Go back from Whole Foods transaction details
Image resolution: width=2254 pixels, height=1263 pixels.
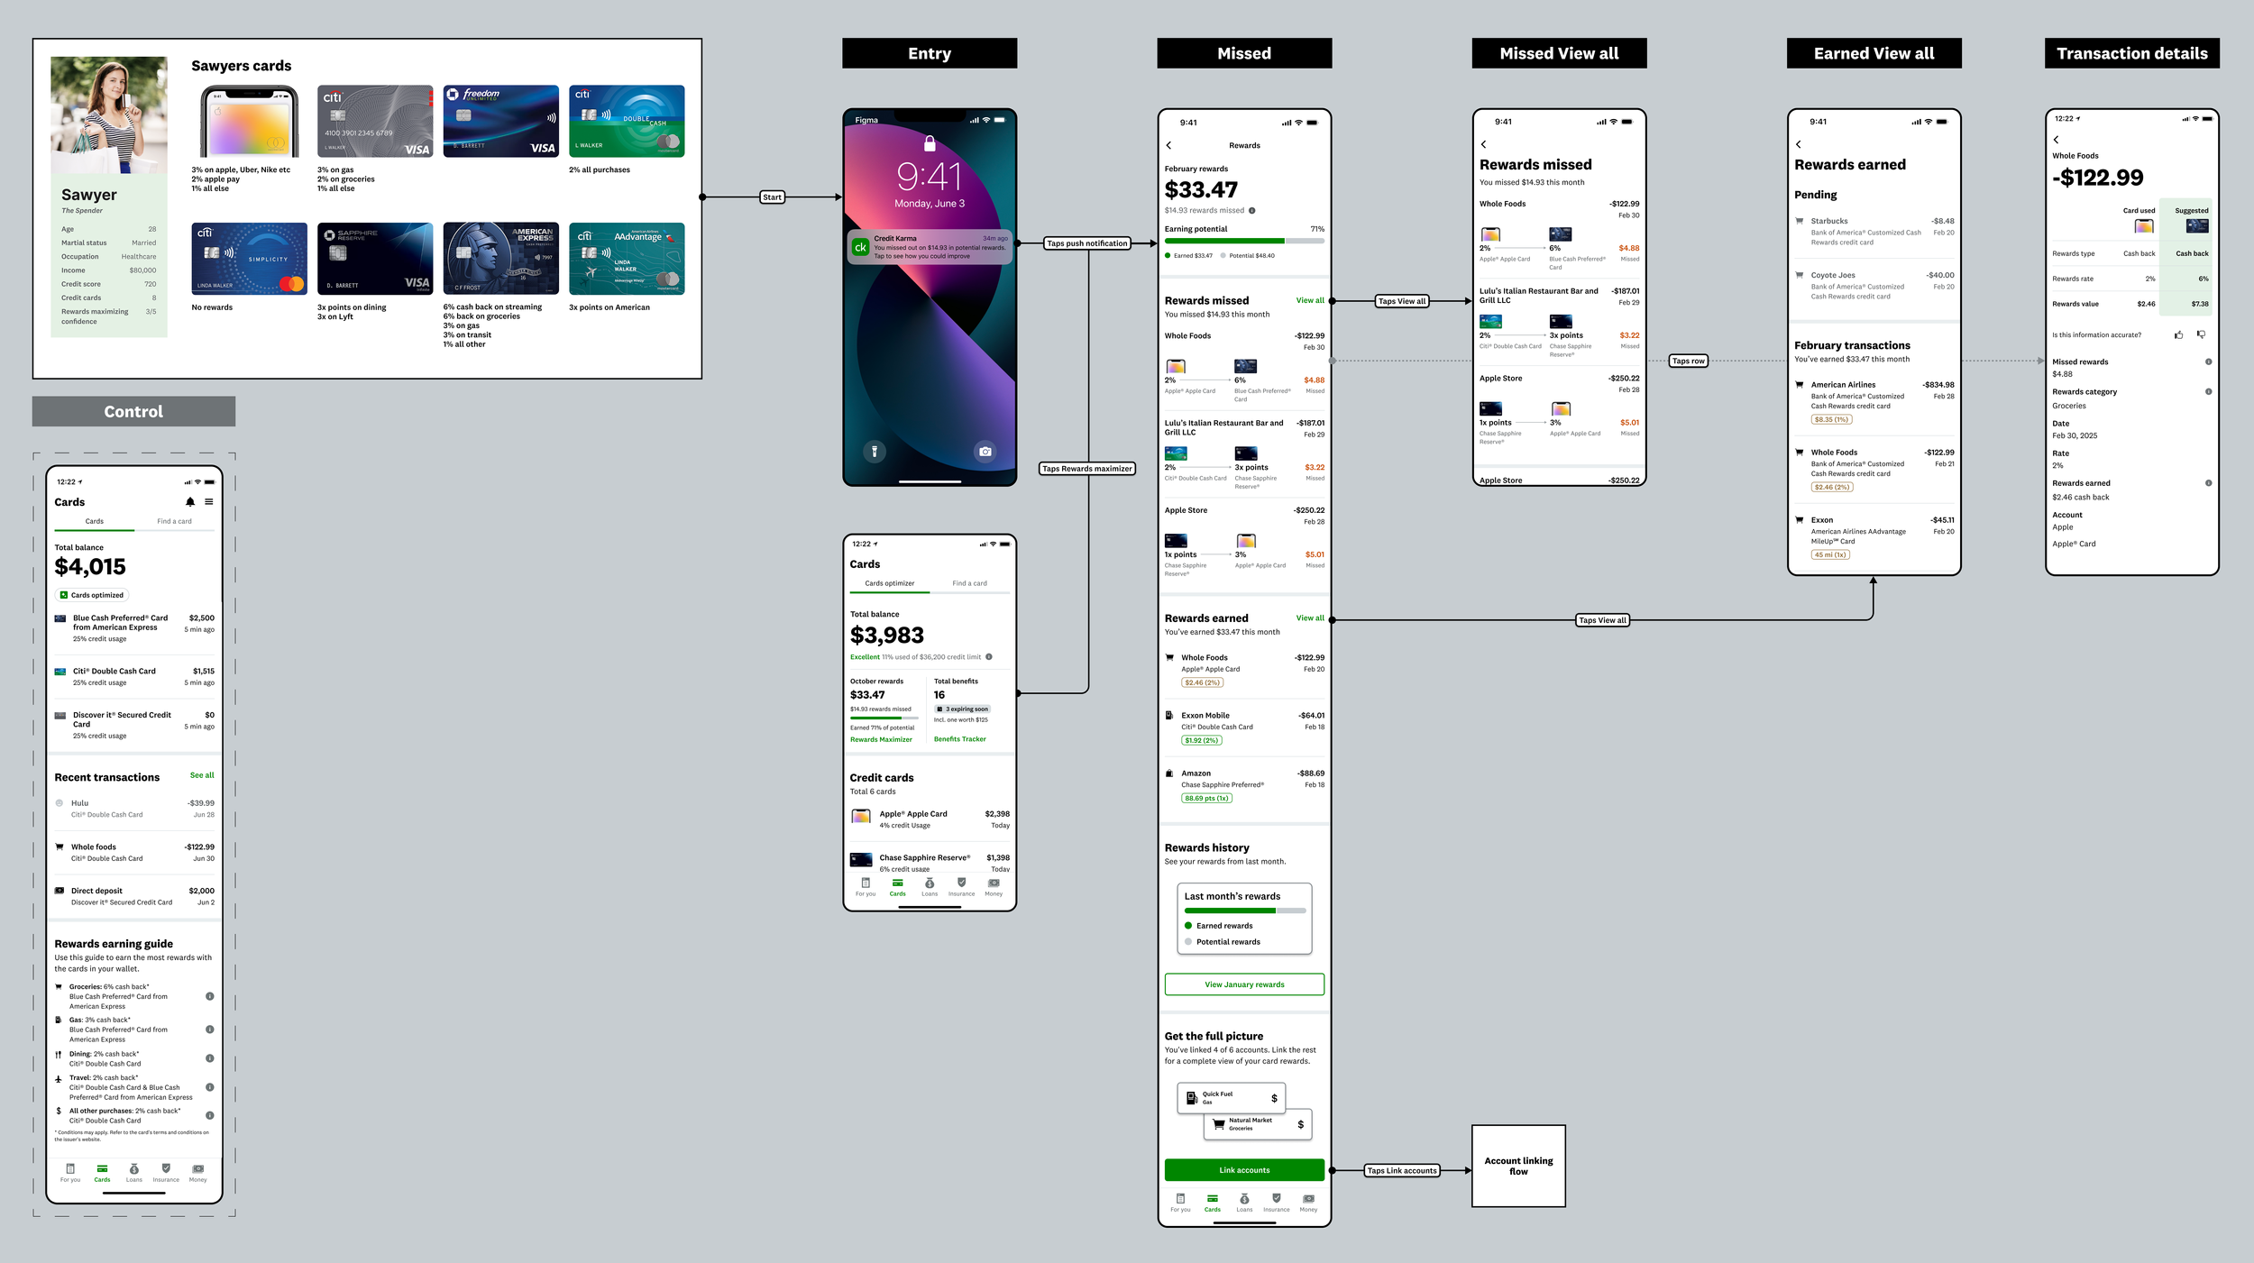[x=2056, y=140]
